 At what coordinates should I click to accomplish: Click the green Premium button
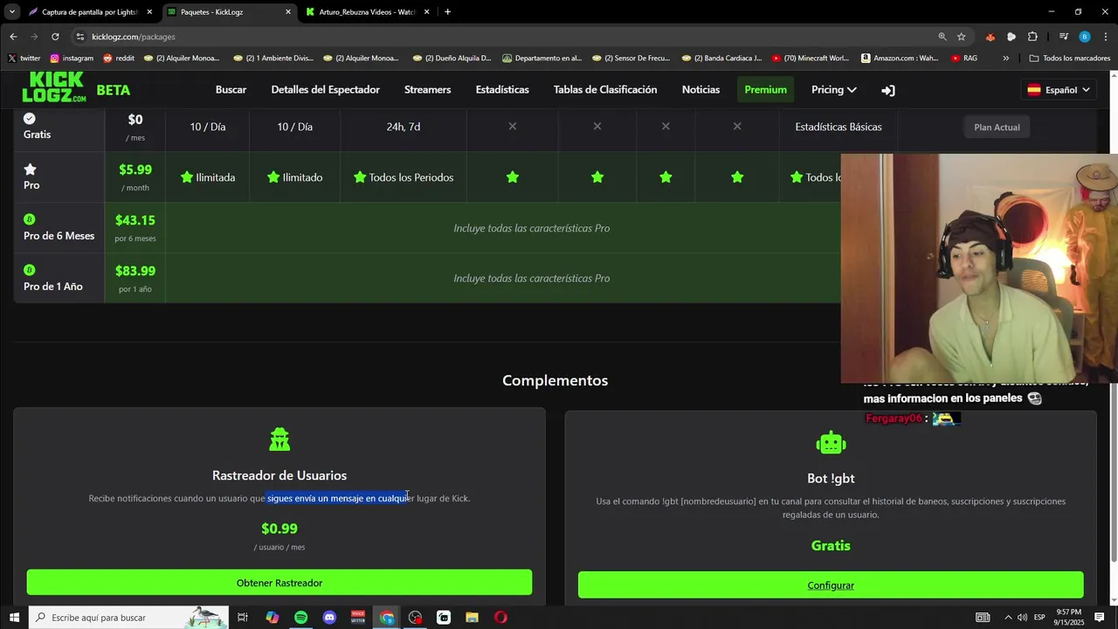click(765, 90)
